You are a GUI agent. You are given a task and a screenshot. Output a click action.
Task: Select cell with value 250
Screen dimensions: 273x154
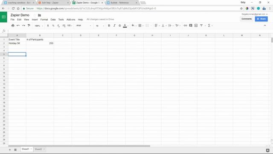(x=40, y=43)
